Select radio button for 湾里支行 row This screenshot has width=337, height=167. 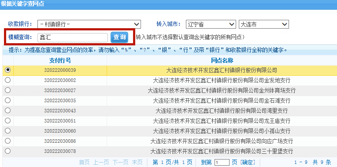(x=8, y=111)
